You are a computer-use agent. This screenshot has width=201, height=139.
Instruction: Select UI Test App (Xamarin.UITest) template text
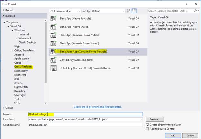[x=85, y=68]
